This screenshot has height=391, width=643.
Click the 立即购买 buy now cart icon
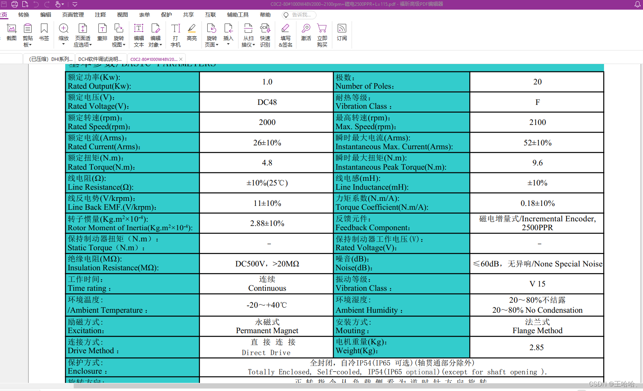322,35
